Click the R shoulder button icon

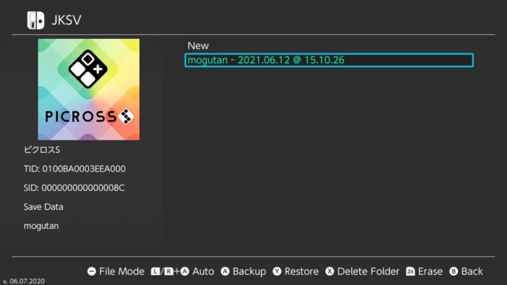(x=168, y=271)
